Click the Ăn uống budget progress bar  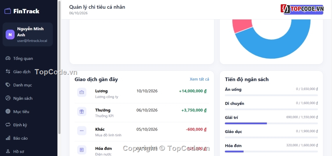click(271, 95)
